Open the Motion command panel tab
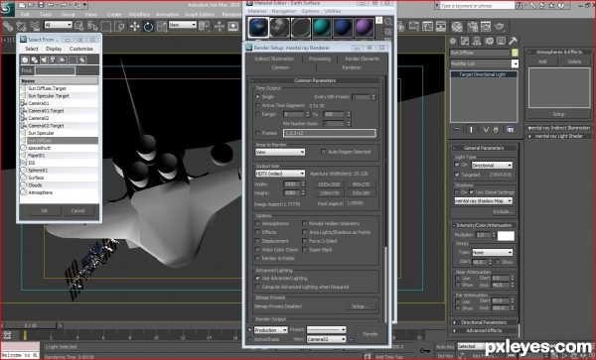Image resolution: width=596 pixels, height=360 pixels. point(489,41)
